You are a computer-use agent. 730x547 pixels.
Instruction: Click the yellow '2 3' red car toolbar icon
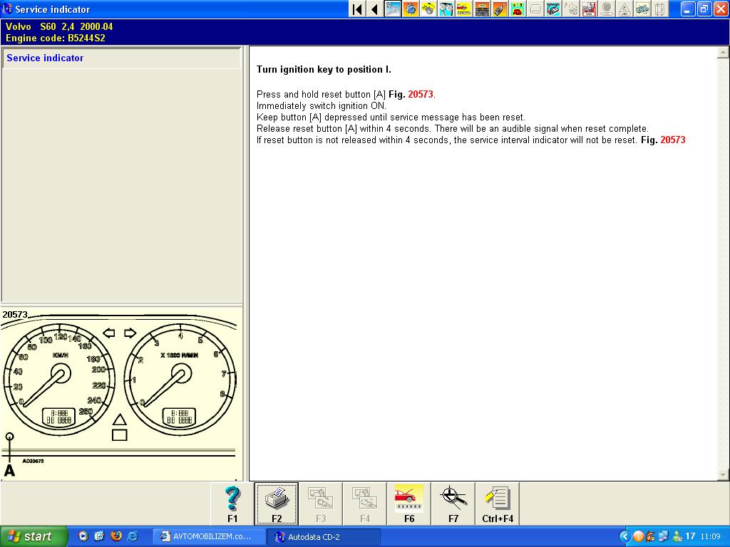(518, 9)
